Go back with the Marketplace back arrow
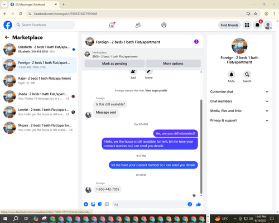This screenshot has width=279, height=223. [x=7, y=37]
